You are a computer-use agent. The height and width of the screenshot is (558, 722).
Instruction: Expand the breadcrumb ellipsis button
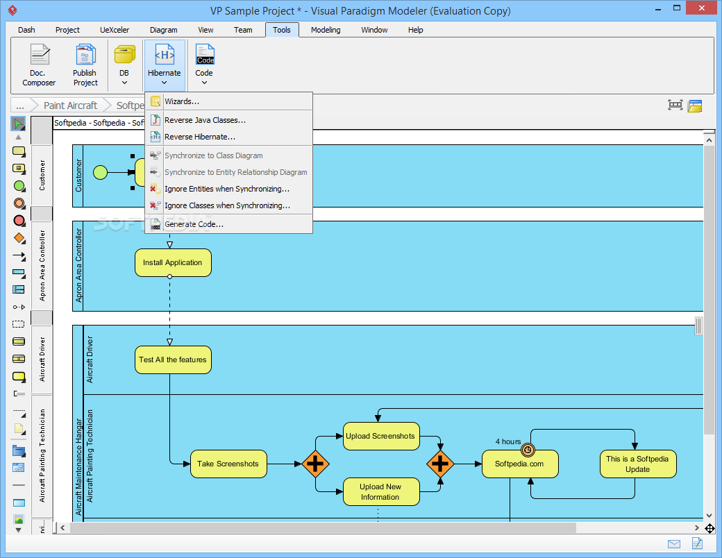pos(20,105)
